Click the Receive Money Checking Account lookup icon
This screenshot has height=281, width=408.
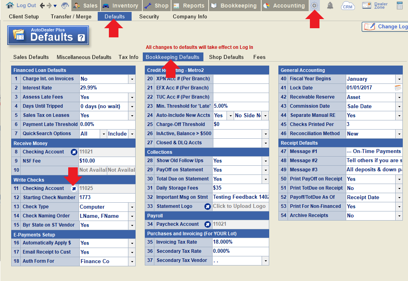(74, 152)
